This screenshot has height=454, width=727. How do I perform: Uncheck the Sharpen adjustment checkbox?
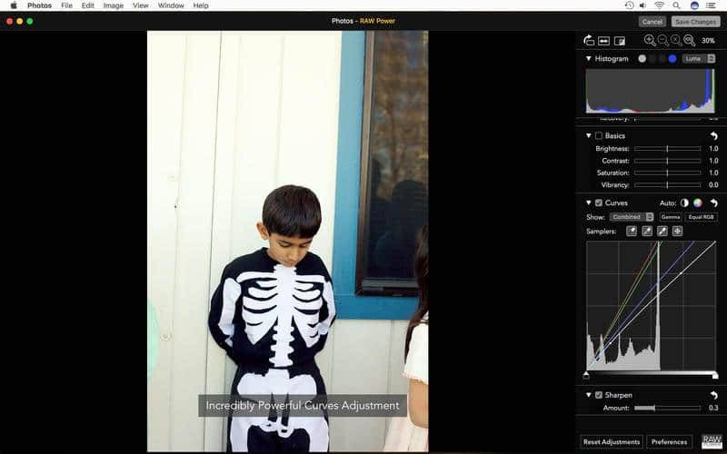click(599, 395)
